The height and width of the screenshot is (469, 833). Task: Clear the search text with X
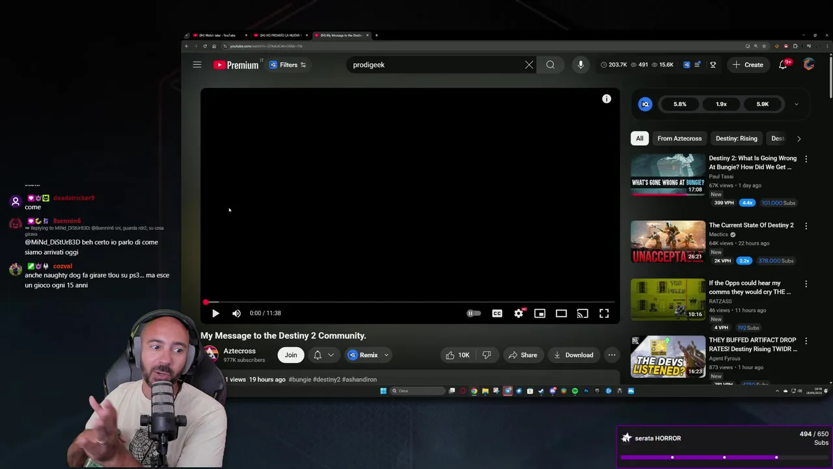pyautogui.click(x=529, y=64)
